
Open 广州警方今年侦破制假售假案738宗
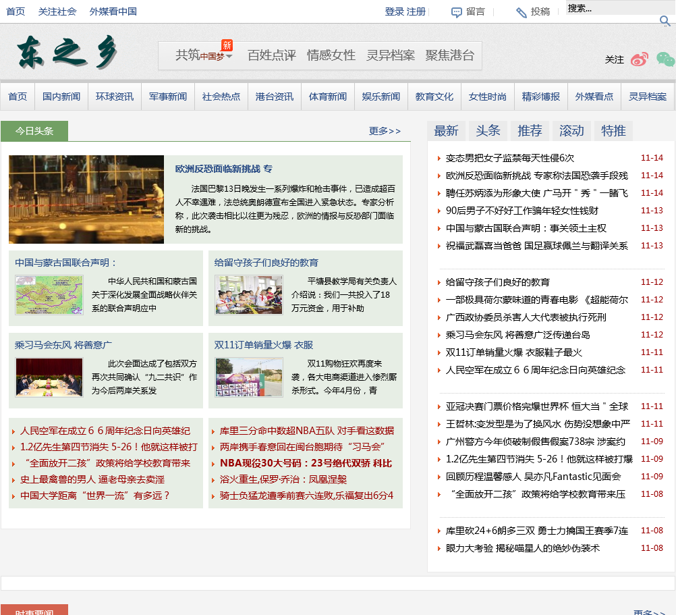point(536,442)
